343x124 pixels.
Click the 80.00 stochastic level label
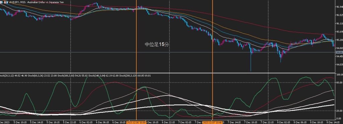pos(340,83)
